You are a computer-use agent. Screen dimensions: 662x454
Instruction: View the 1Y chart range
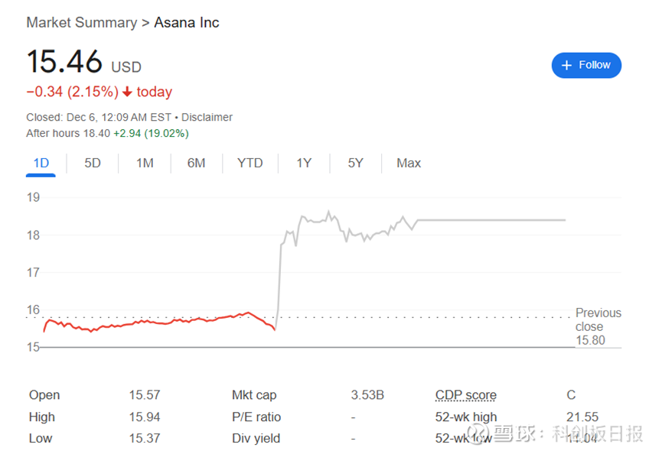(x=304, y=163)
